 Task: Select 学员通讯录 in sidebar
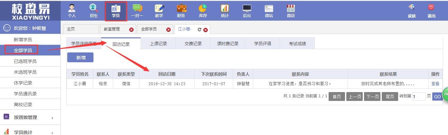tap(30, 94)
